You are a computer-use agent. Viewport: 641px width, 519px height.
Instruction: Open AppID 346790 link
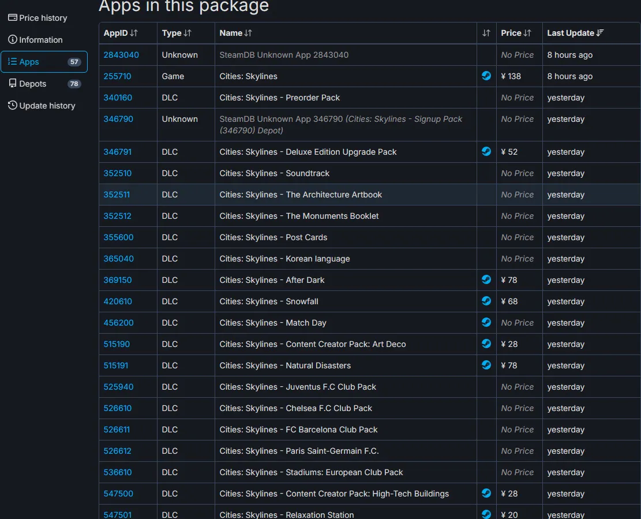118,119
